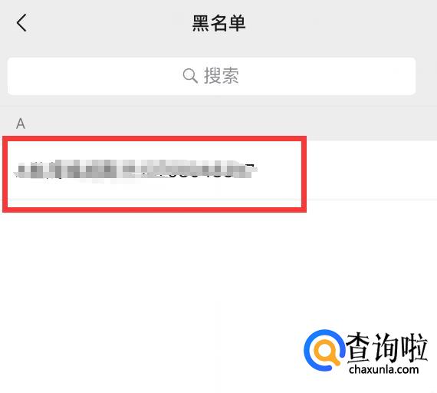Click the right empty part of search box

pos(327,76)
